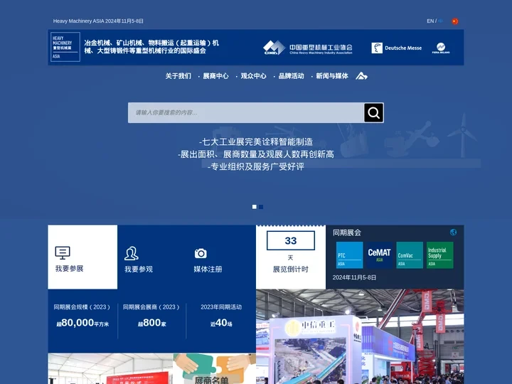The height and width of the screenshot is (384, 512).
Task: Click the 展览倒计时 label
Action: (291, 270)
